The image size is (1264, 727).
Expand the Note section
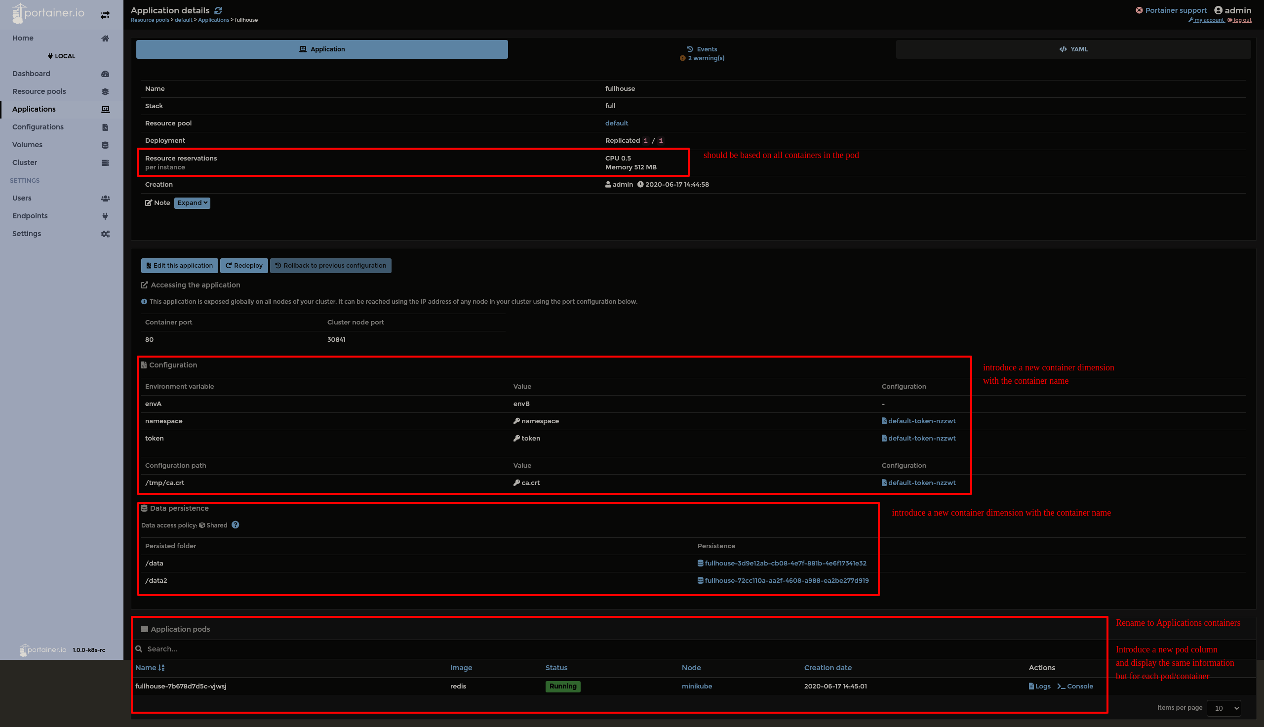coord(192,202)
